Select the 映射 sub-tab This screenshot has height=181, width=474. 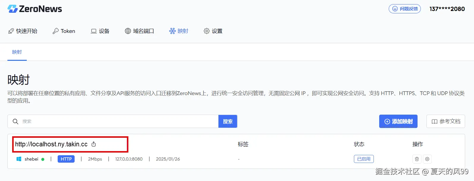point(17,52)
